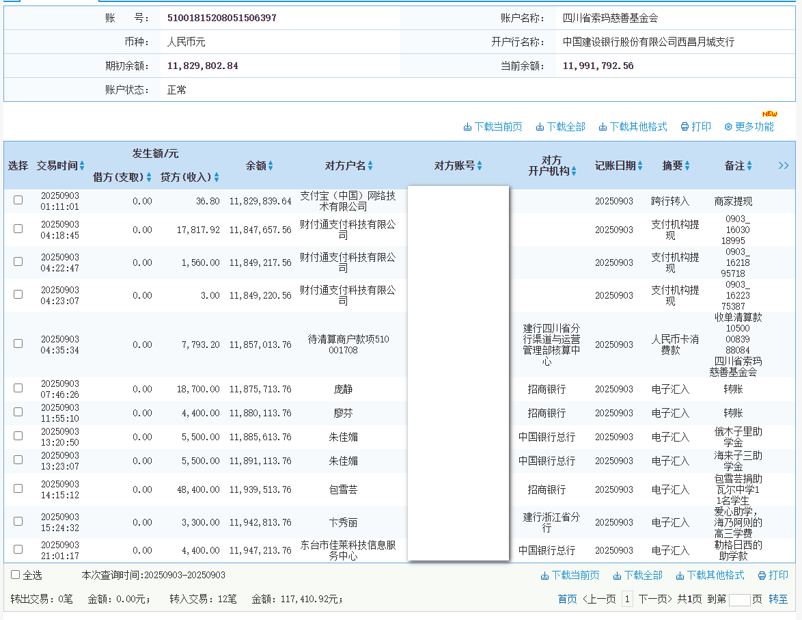The image size is (802, 620).
Task: Sort by summary (摘要) column header
Action: tap(687, 165)
